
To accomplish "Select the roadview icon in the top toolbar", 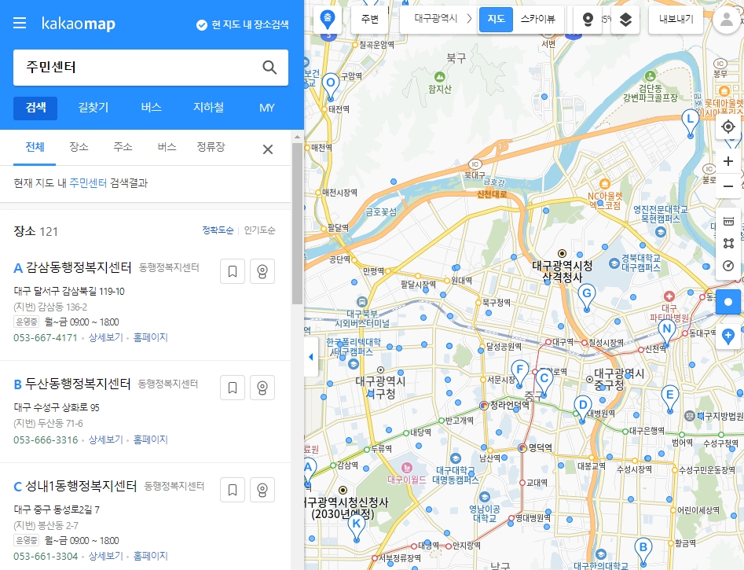I will click(x=588, y=20).
